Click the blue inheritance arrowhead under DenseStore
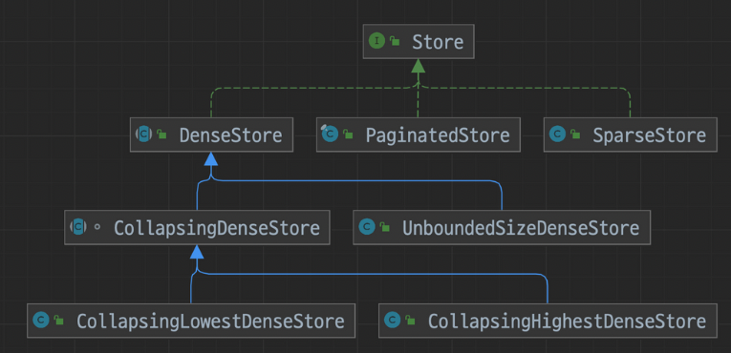The image size is (731, 353). point(211,158)
